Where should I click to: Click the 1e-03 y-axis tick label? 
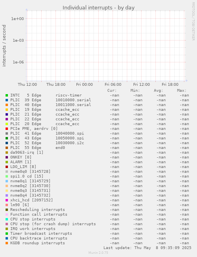coord(18,41)
